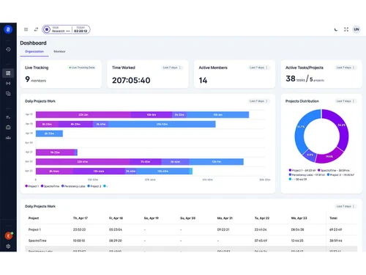
Task: Click the Th, Apr 17 column header
Action: click(81, 218)
